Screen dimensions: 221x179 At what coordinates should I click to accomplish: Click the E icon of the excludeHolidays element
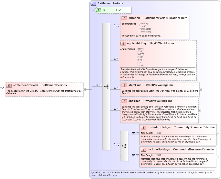pos(143,127)
